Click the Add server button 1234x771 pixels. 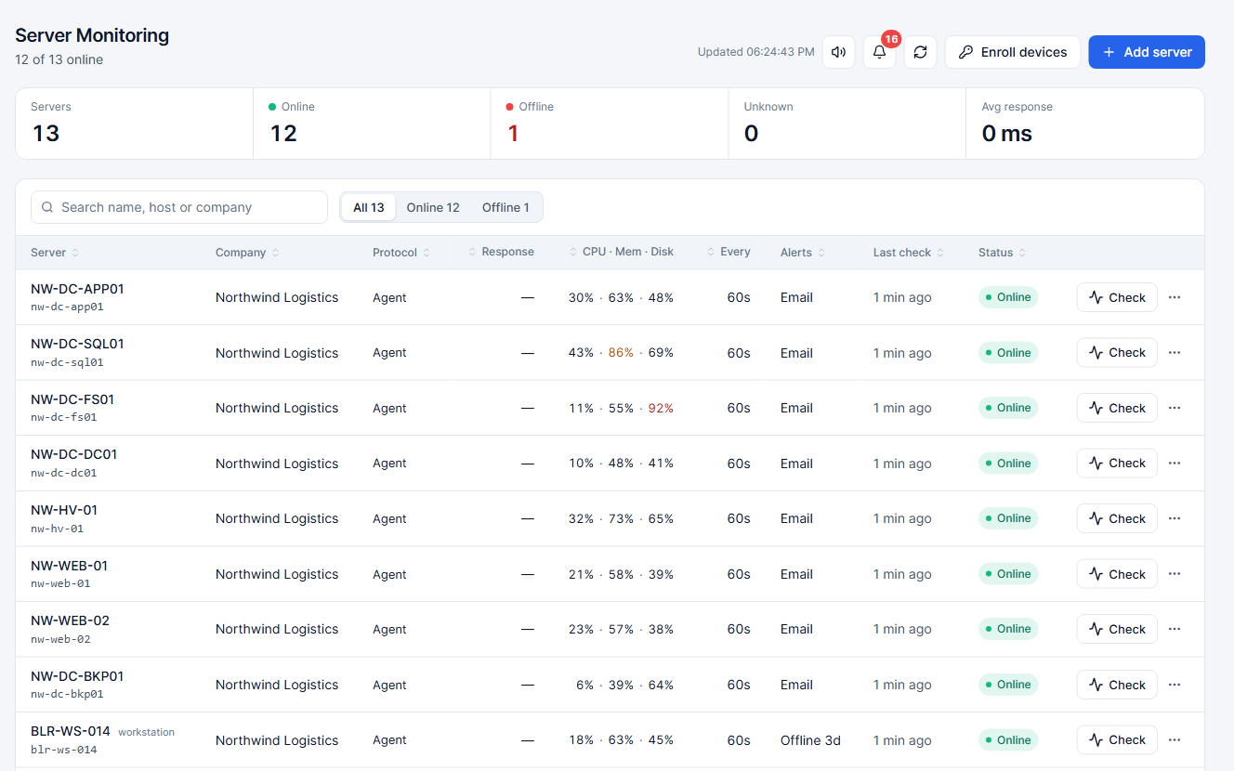point(1147,52)
